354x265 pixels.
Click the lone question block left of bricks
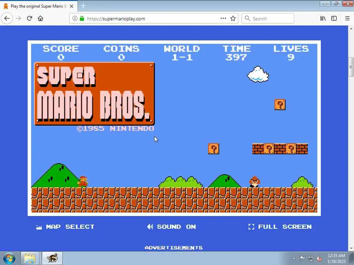(214, 149)
